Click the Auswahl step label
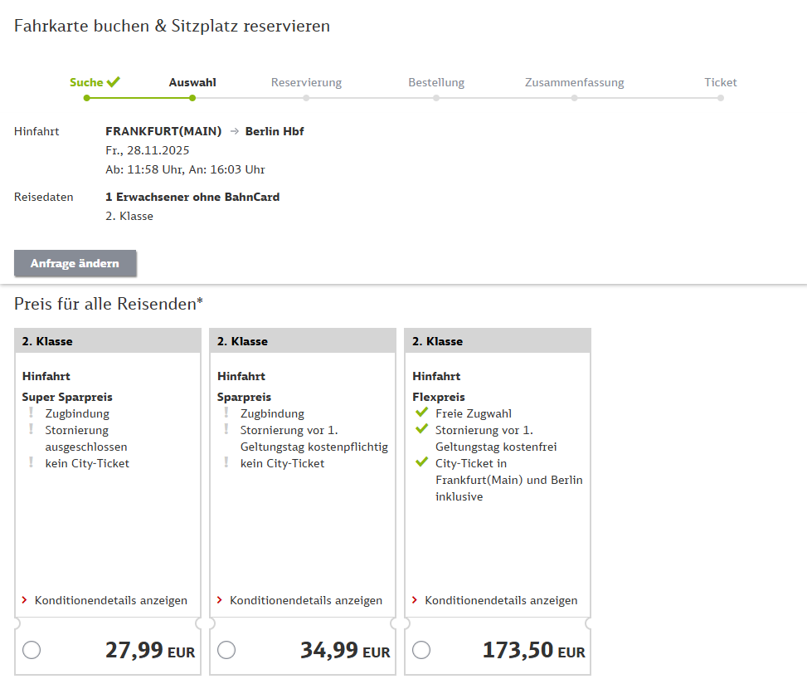This screenshot has width=807, height=679. click(x=192, y=82)
